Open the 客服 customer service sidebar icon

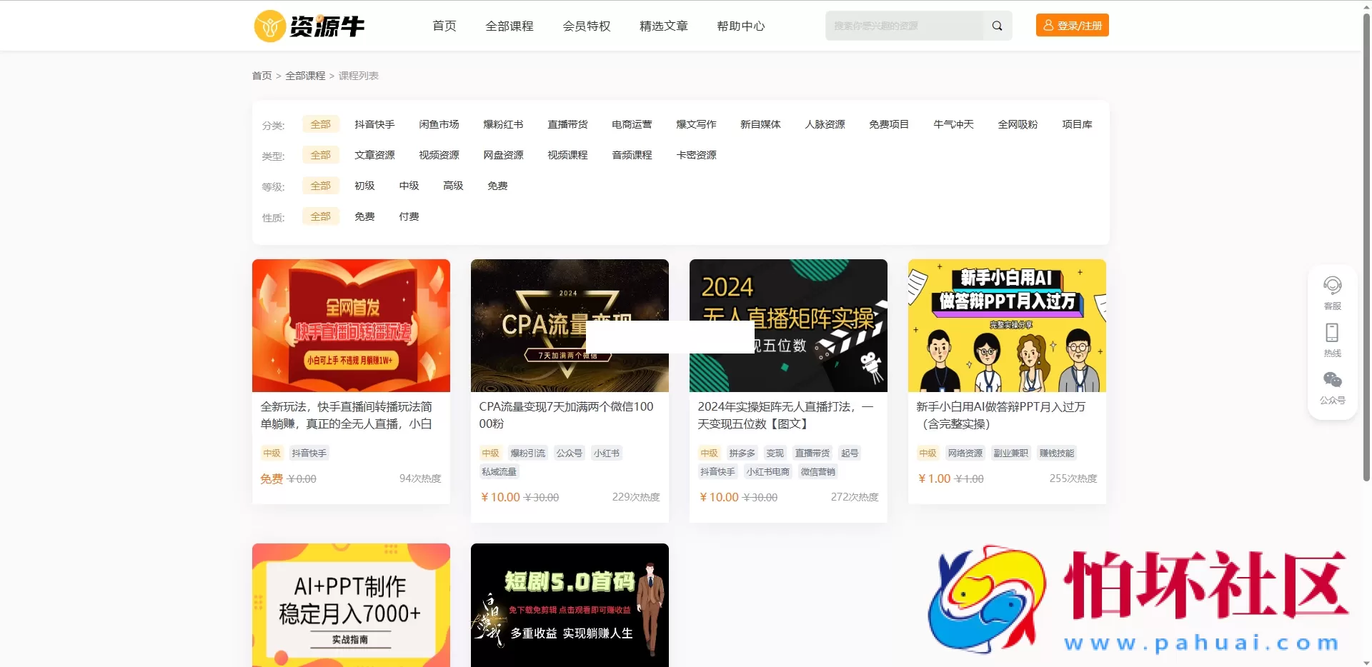[x=1332, y=284]
